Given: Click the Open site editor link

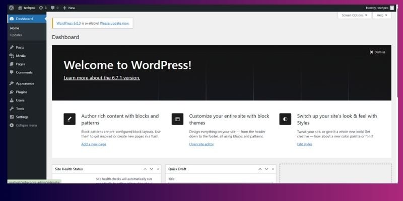Looking at the screenshot, I should coord(201,144).
